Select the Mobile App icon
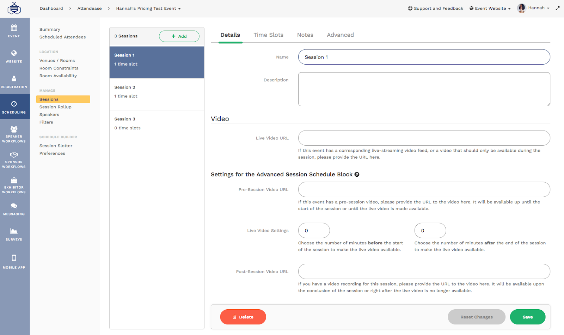 14,261
